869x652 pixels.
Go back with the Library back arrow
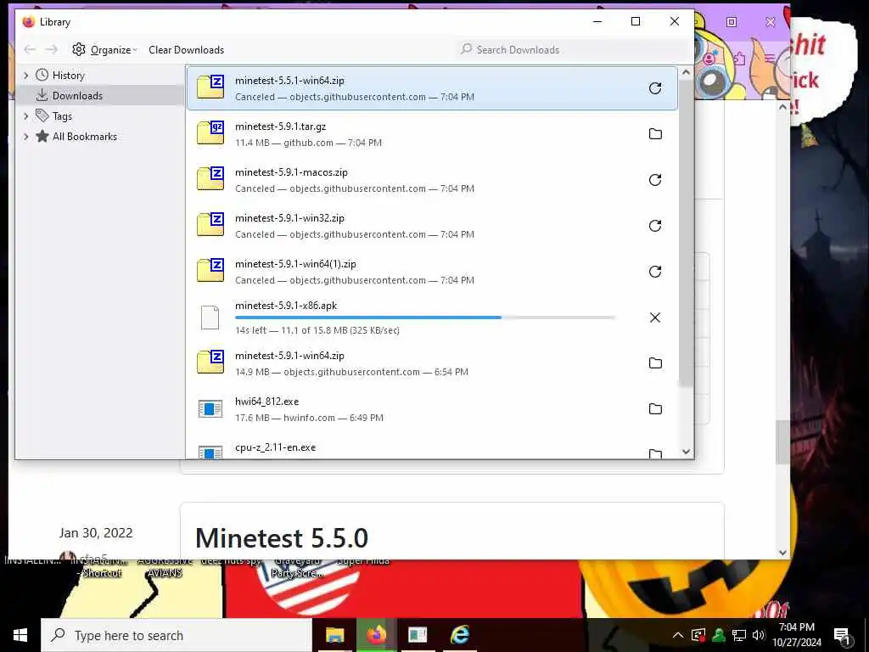click(x=30, y=49)
